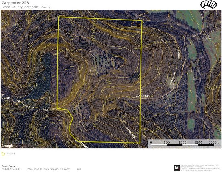This screenshot has height=172, width=222.
Task: Click the horizontal 'HANOVER RD' label right of boundary
Action: coord(143,96)
